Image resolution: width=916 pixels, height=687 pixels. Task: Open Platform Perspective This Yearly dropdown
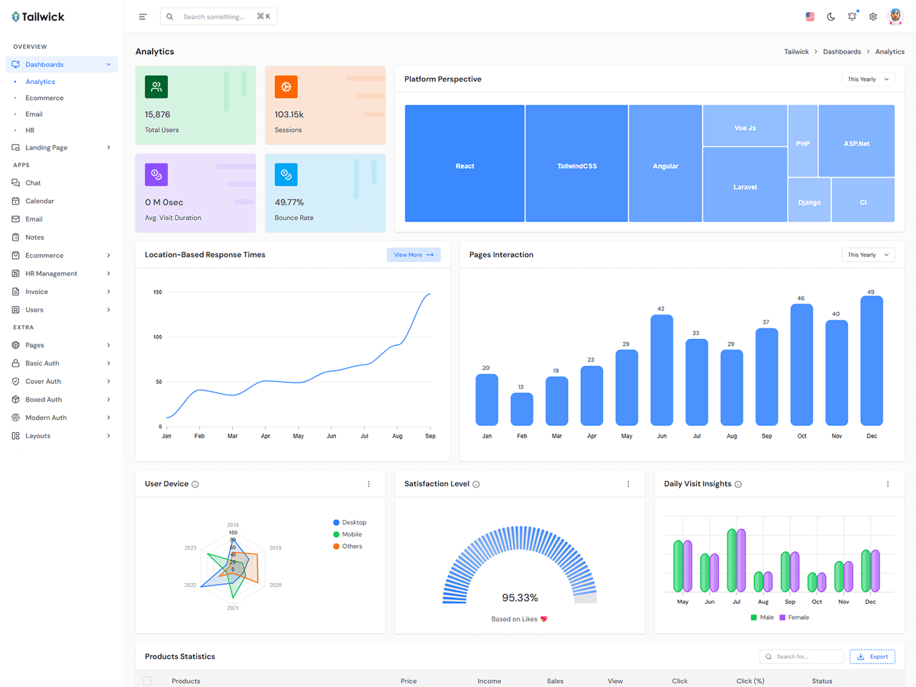868,79
